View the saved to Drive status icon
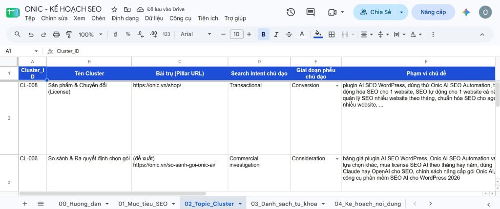This screenshot has height=209, width=500. (x=140, y=10)
